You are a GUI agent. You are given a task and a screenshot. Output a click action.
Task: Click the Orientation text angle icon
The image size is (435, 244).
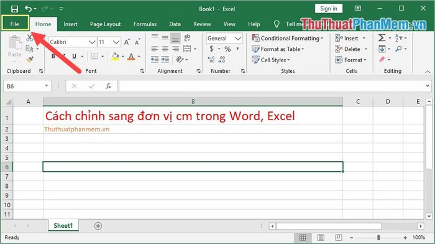click(x=180, y=59)
